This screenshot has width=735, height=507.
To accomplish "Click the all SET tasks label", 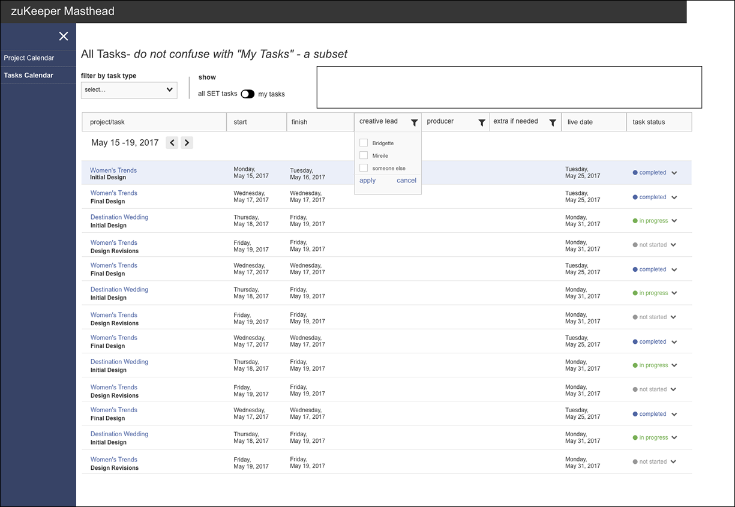I will 218,94.
